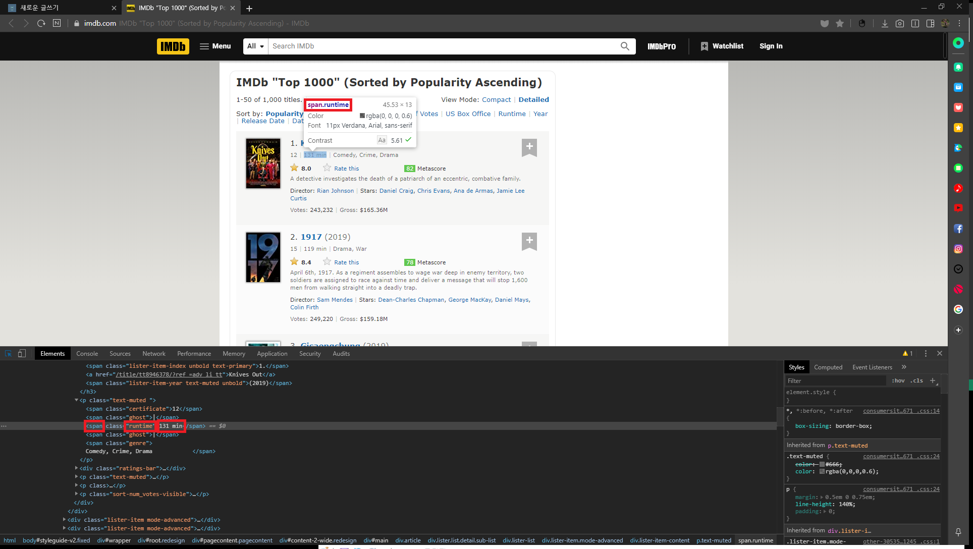Open Rian Johnson director link
973x549 pixels.
tap(335, 191)
